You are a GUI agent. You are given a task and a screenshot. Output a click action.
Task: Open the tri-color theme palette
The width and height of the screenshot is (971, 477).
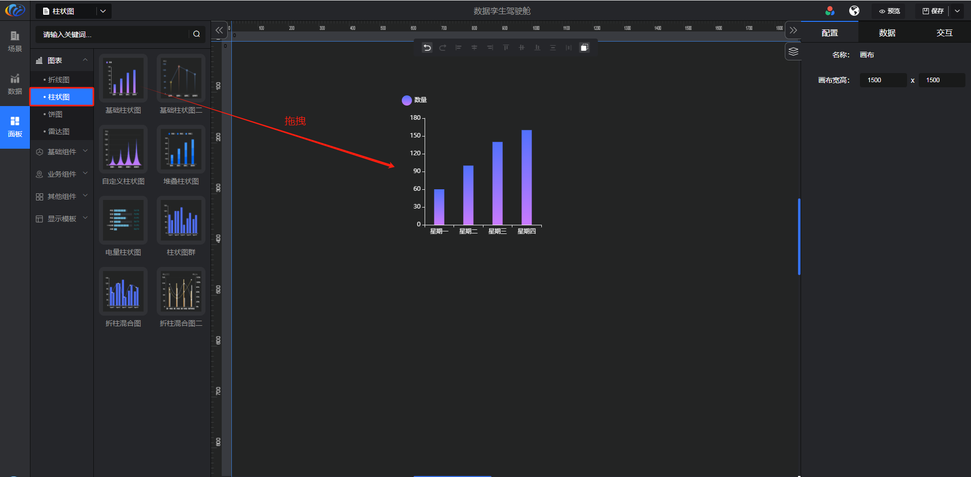point(830,11)
